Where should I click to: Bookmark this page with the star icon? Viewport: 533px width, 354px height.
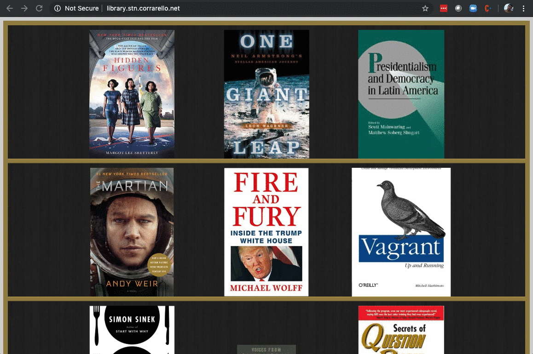point(425,8)
